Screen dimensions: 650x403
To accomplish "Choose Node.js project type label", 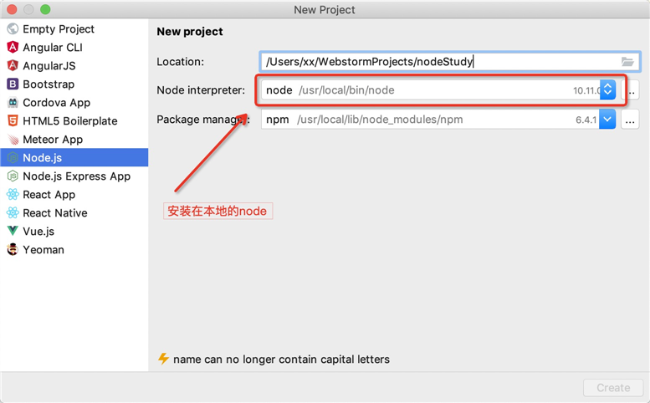I will (x=43, y=158).
